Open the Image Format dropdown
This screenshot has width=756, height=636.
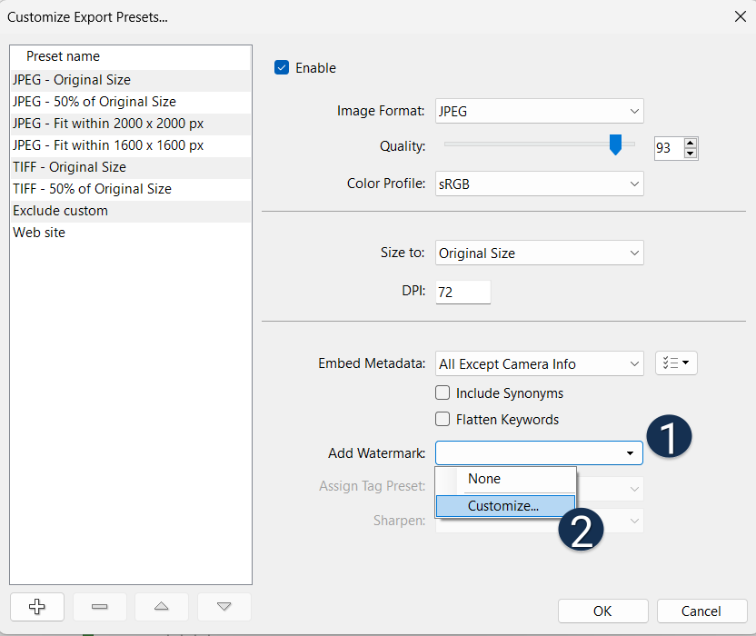[539, 111]
